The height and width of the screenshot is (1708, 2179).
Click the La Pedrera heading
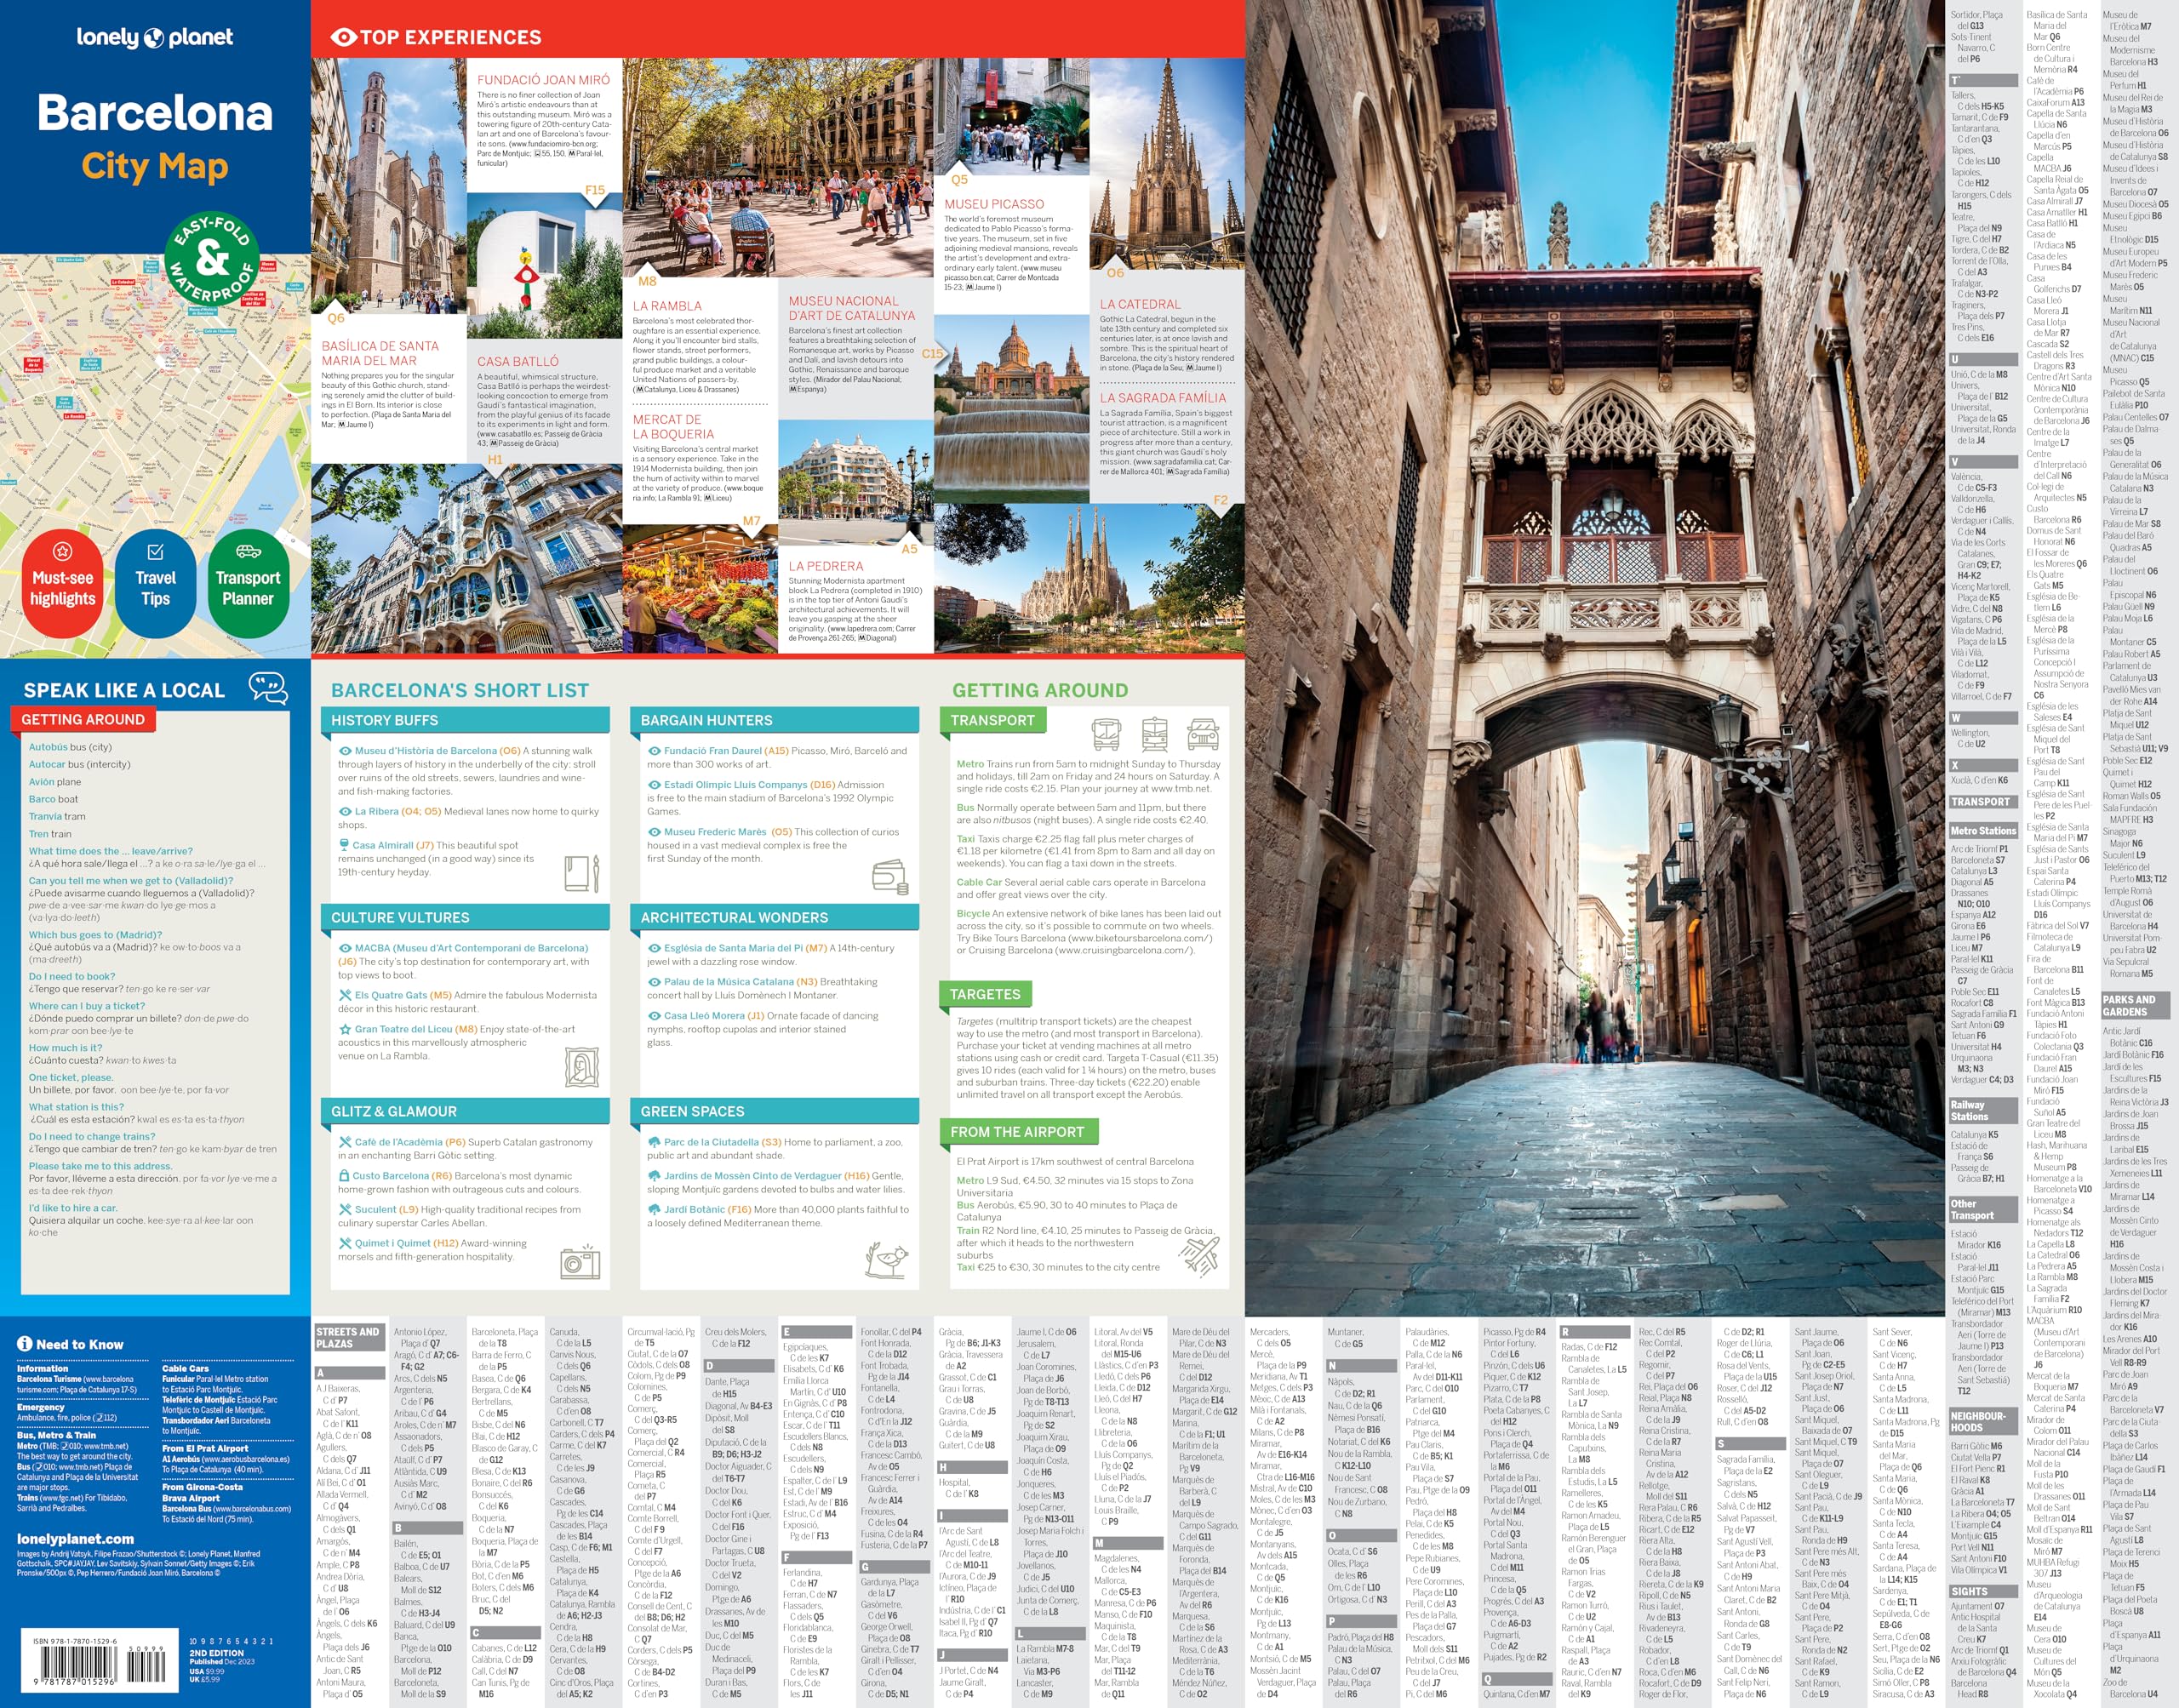tap(825, 566)
